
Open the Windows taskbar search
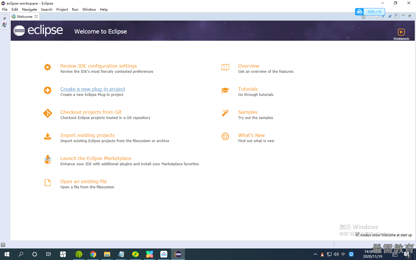21,254
